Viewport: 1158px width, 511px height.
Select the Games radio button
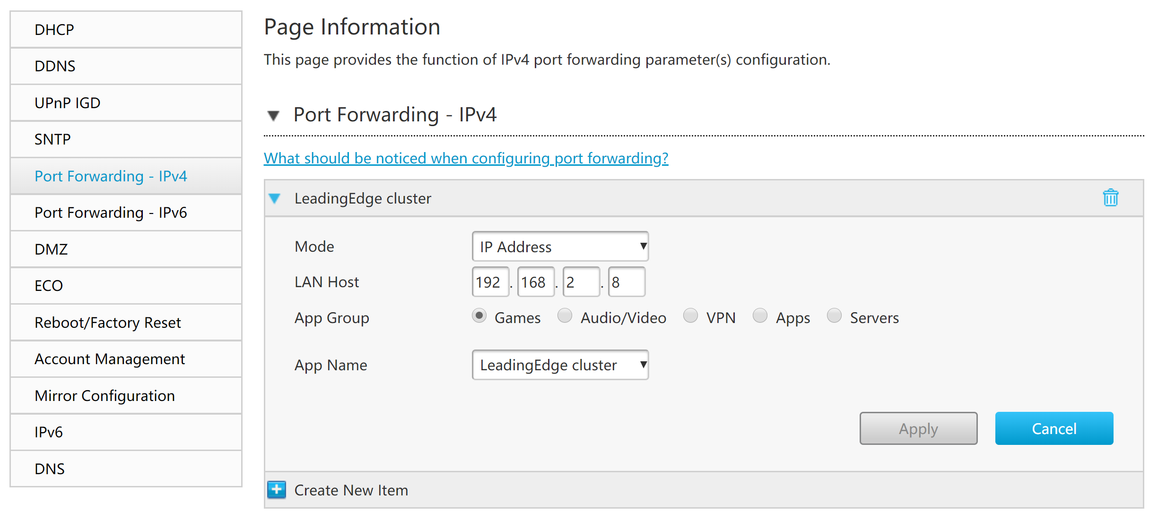coord(479,315)
